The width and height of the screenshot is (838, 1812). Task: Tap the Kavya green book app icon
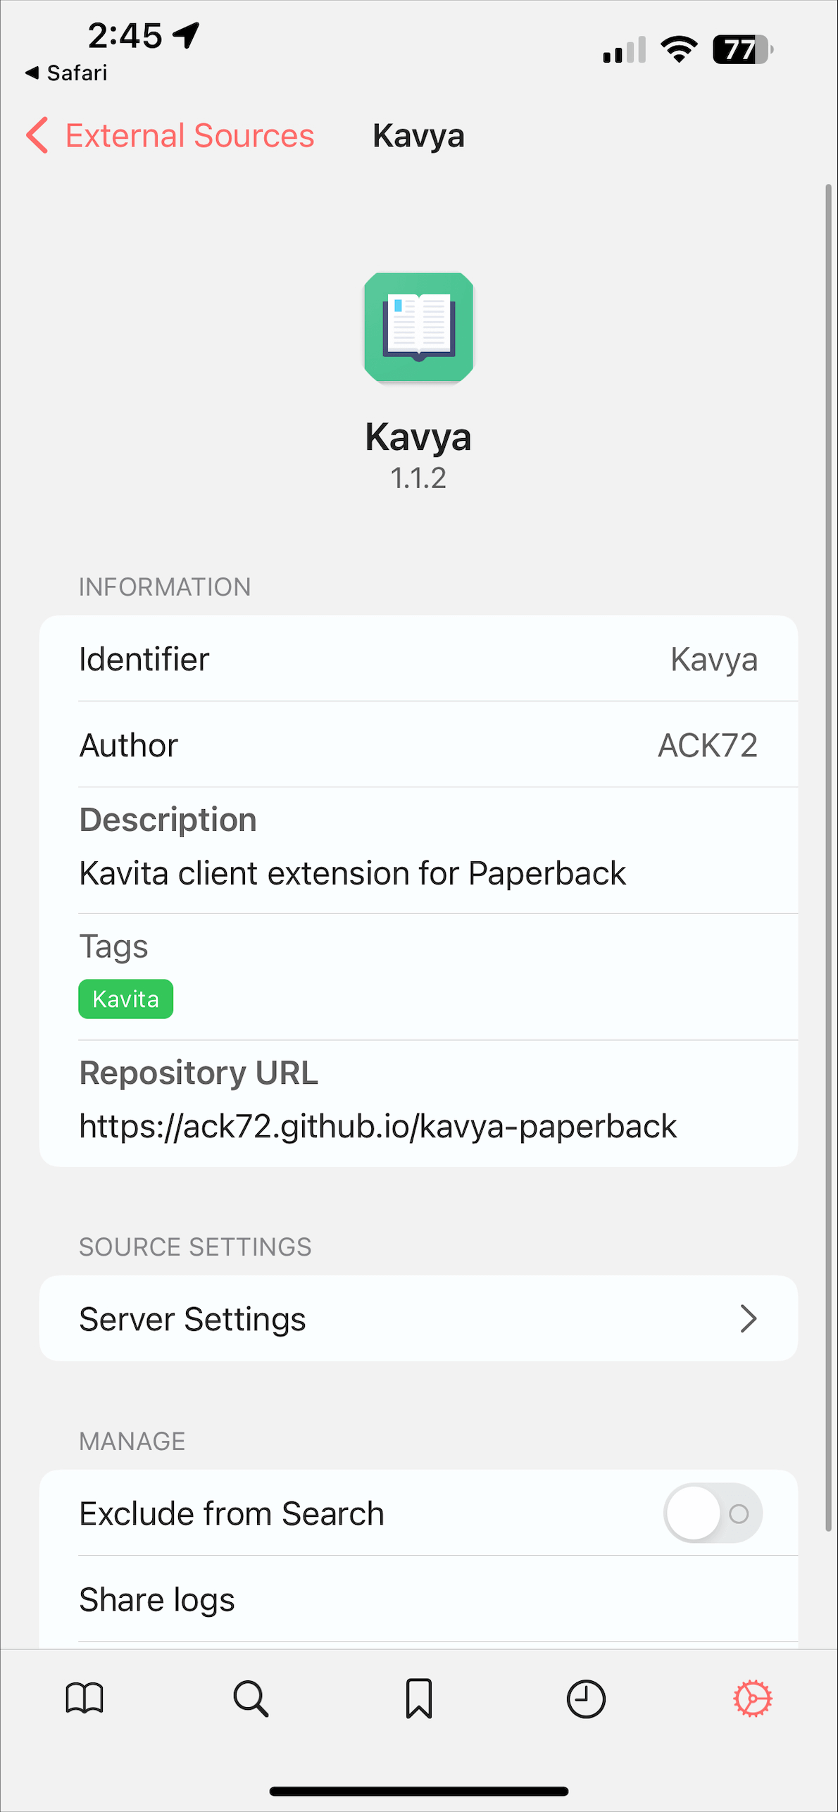click(x=418, y=327)
